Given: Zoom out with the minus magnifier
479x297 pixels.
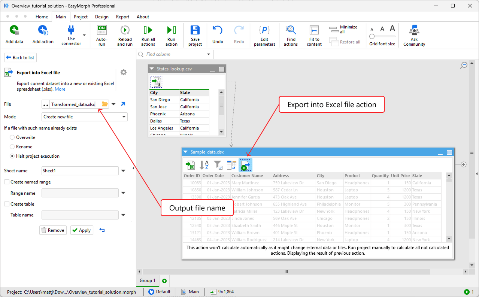Looking at the screenshot, I should 464,65.
